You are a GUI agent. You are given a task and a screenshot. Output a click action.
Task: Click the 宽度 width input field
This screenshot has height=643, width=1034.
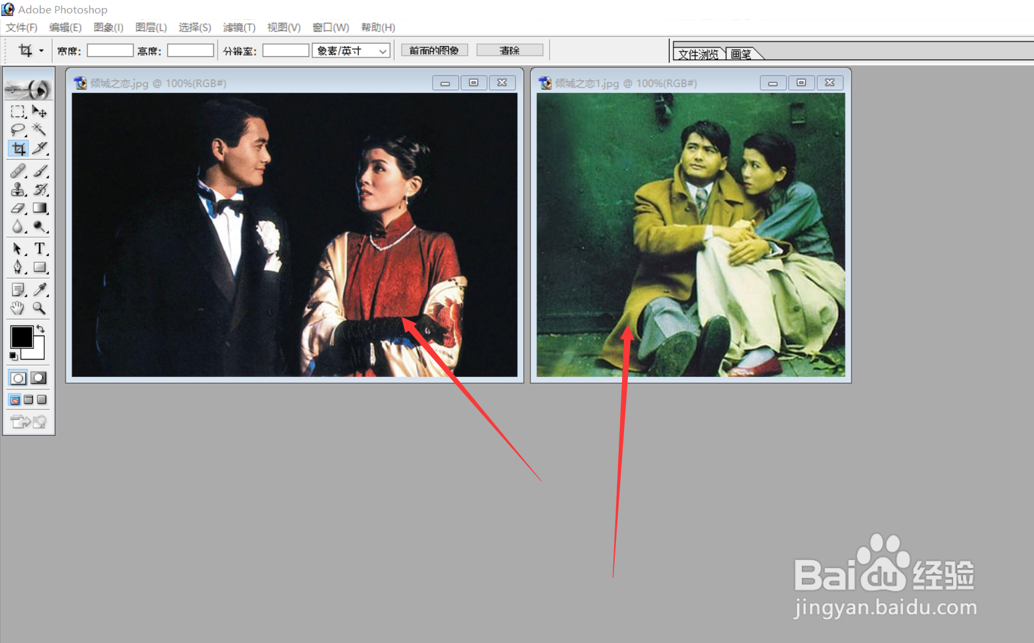click(x=110, y=50)
